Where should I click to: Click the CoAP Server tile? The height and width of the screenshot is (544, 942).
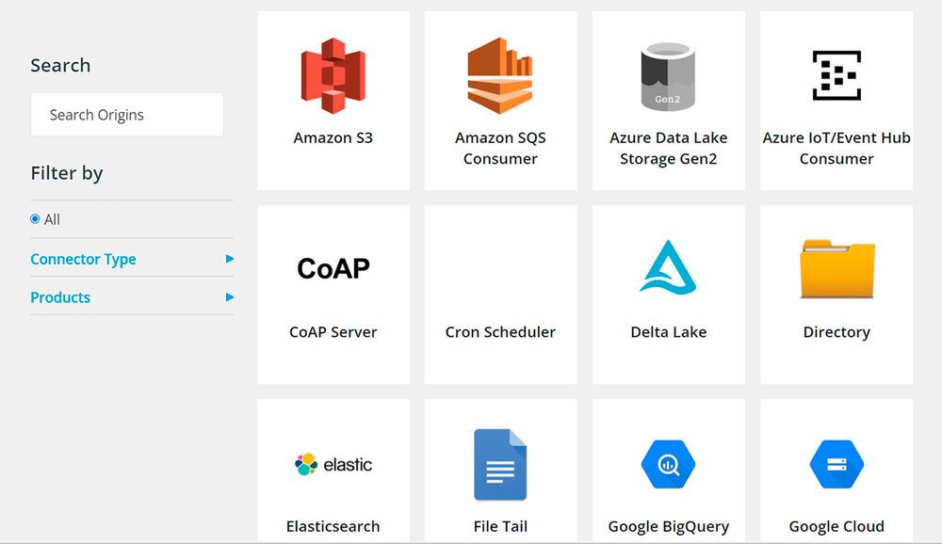click(333, 295)
